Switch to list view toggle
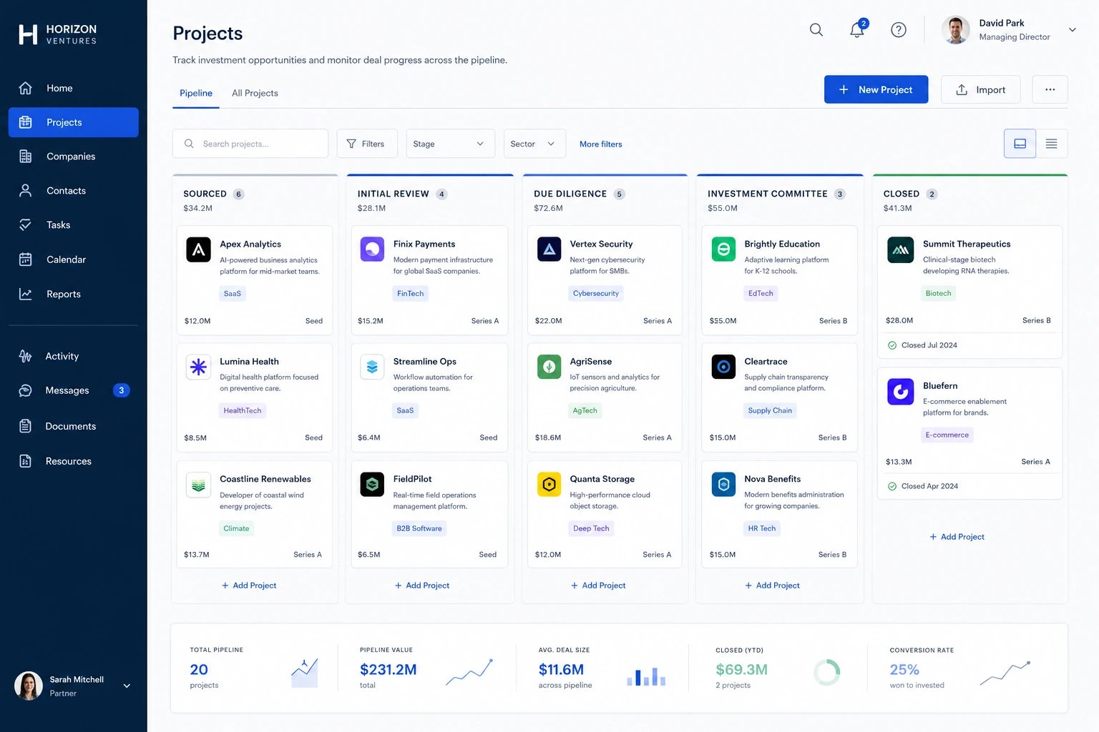This screenshot has width=1099, height=732. point(1051,144)
